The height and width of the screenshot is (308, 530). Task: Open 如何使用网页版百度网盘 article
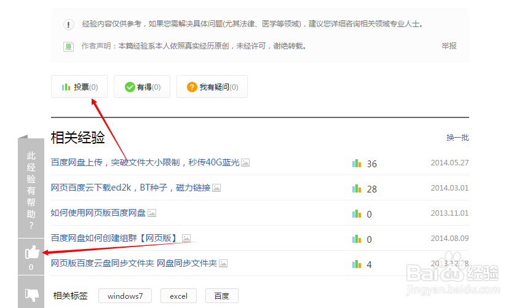pyautogui.click(x=98, y=213)
